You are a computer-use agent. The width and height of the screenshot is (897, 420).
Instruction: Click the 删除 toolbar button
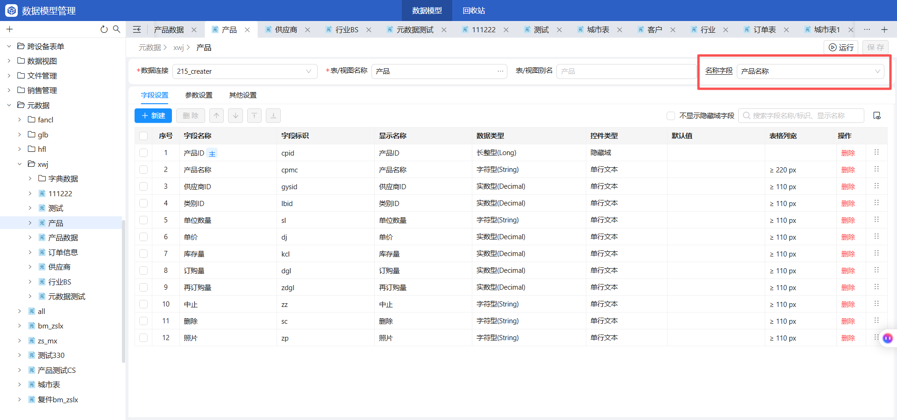point(191,116)
